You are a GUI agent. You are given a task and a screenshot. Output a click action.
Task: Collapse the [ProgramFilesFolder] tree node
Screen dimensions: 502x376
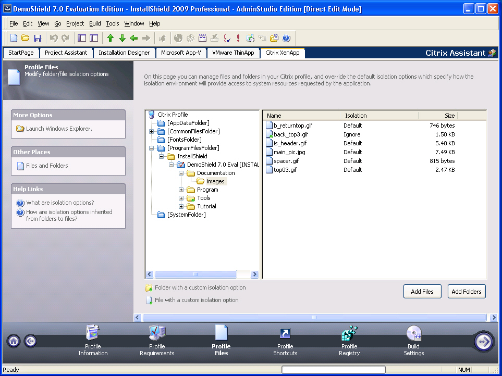pyautogui.click(x=152, y=148)
